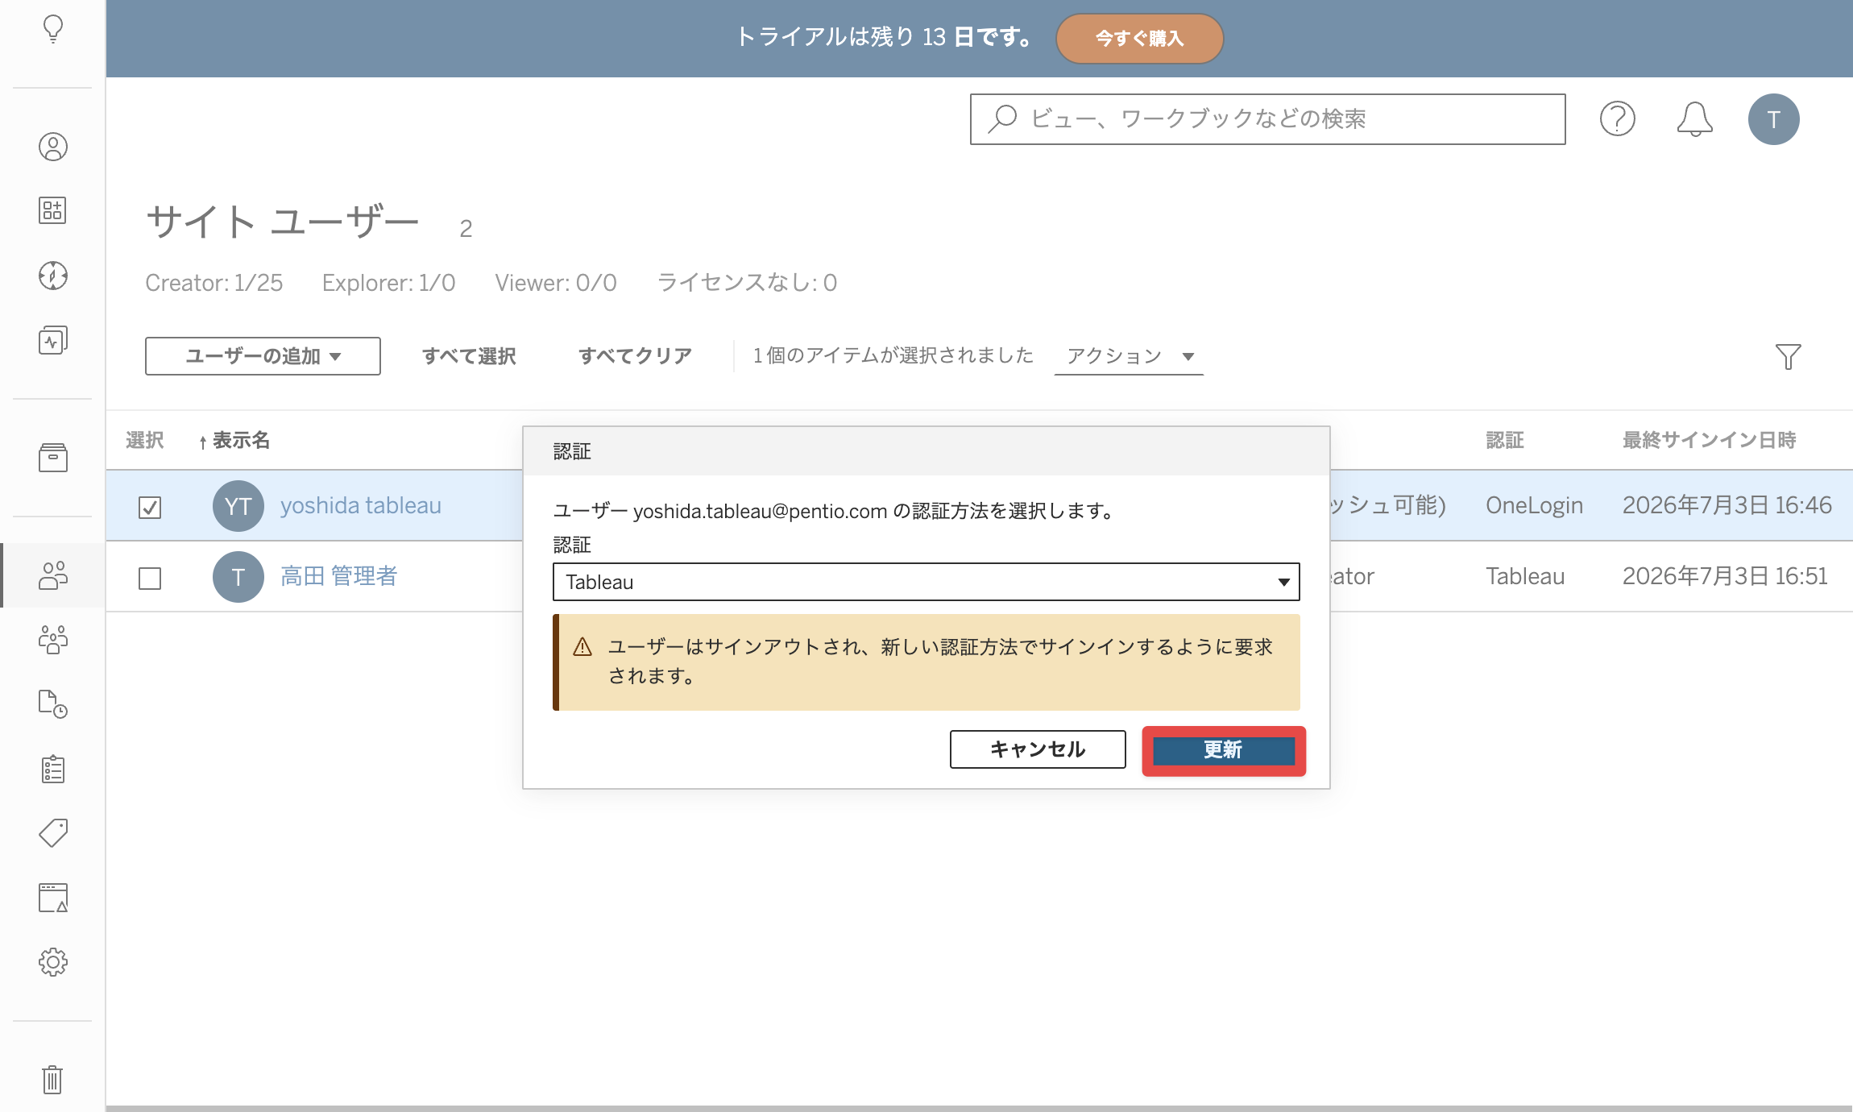Click the 2026年7月3日 16:46 sign-in time
The width and height of the screenshot is (1853, 1112).
pyautogui.click(x=1727, y=505)
